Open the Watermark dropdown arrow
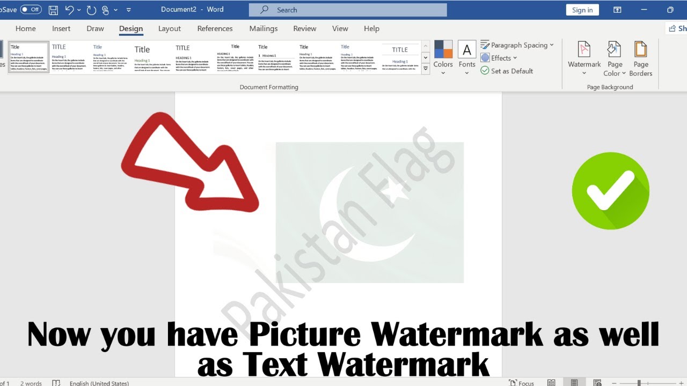The image size is (687, 386). coord(584,73)
